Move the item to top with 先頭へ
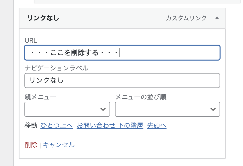This screenshot has width=243, height=166. (157, 125)
